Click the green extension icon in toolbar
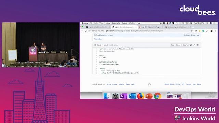This screenshot has height=123, width=219. (x=203, y=31)
